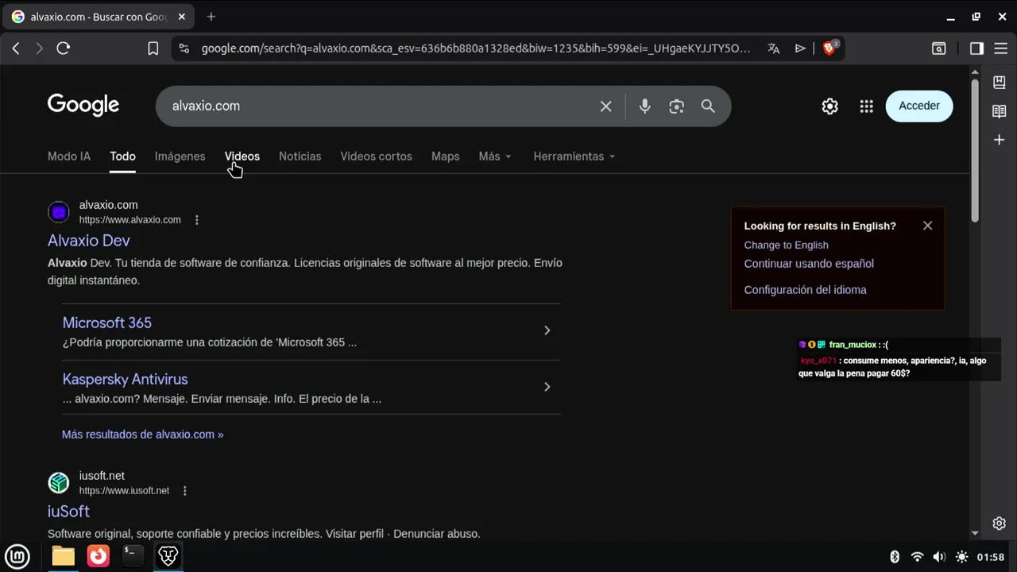Open the Maps tab
1017x572 pixels.
point(445,157)
